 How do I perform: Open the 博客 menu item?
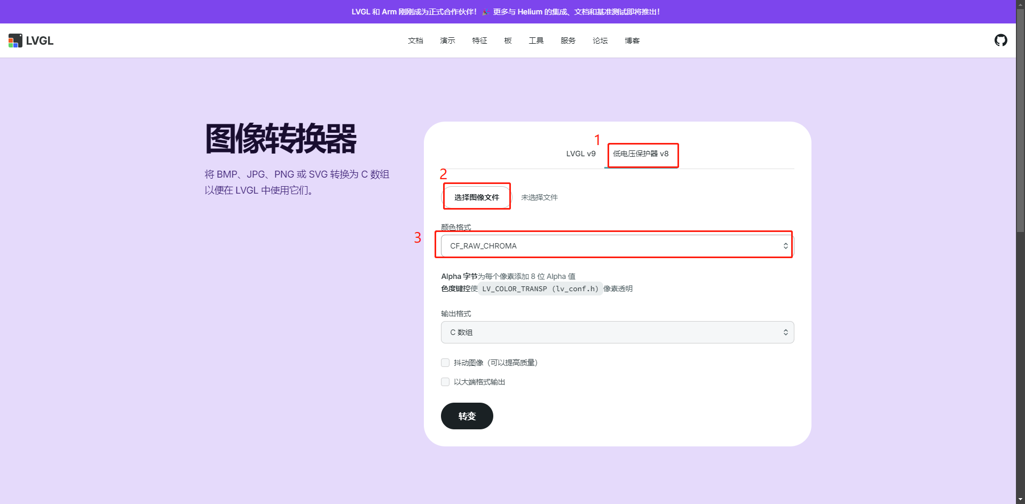pos(632,41)
